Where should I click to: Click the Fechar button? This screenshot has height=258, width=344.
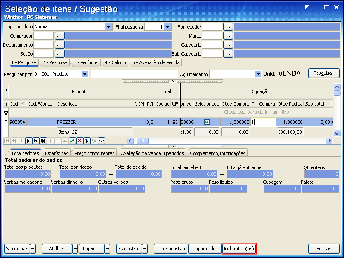324,249
